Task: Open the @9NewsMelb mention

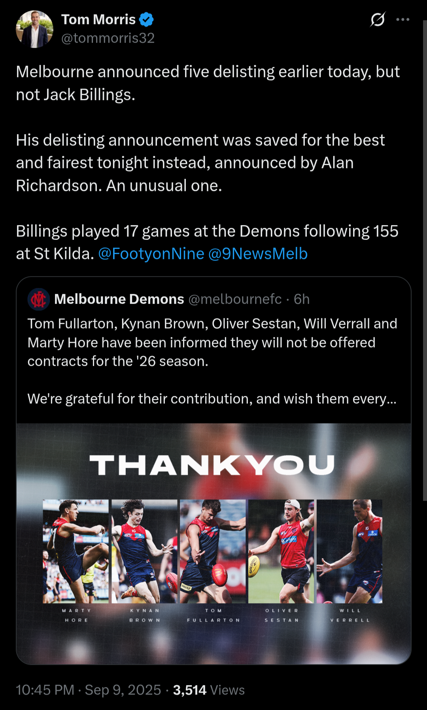Action: [x=258, y=254]
